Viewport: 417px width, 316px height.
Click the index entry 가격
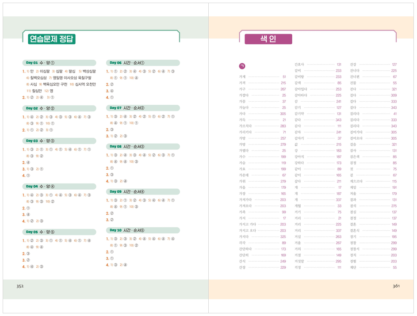(263, 83)
